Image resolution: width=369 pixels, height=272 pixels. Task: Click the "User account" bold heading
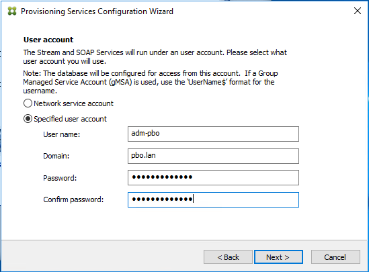coord(48,40)
